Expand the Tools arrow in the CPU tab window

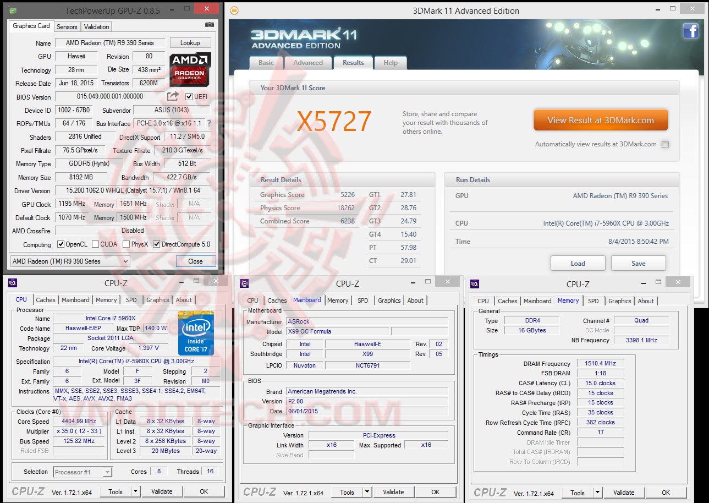[x=136, y=491]
